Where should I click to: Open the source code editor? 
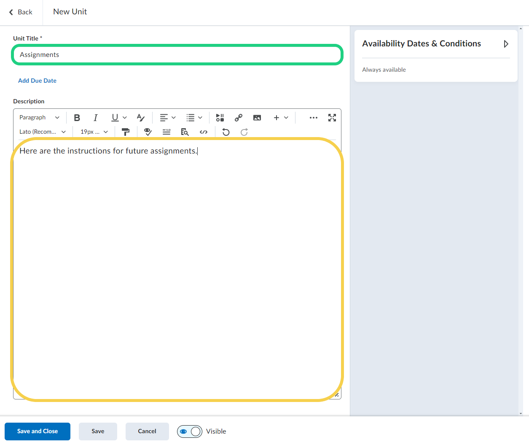[204, 132]
